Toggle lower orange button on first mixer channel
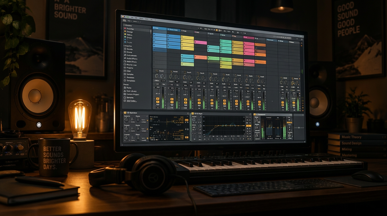 point(157,102)
